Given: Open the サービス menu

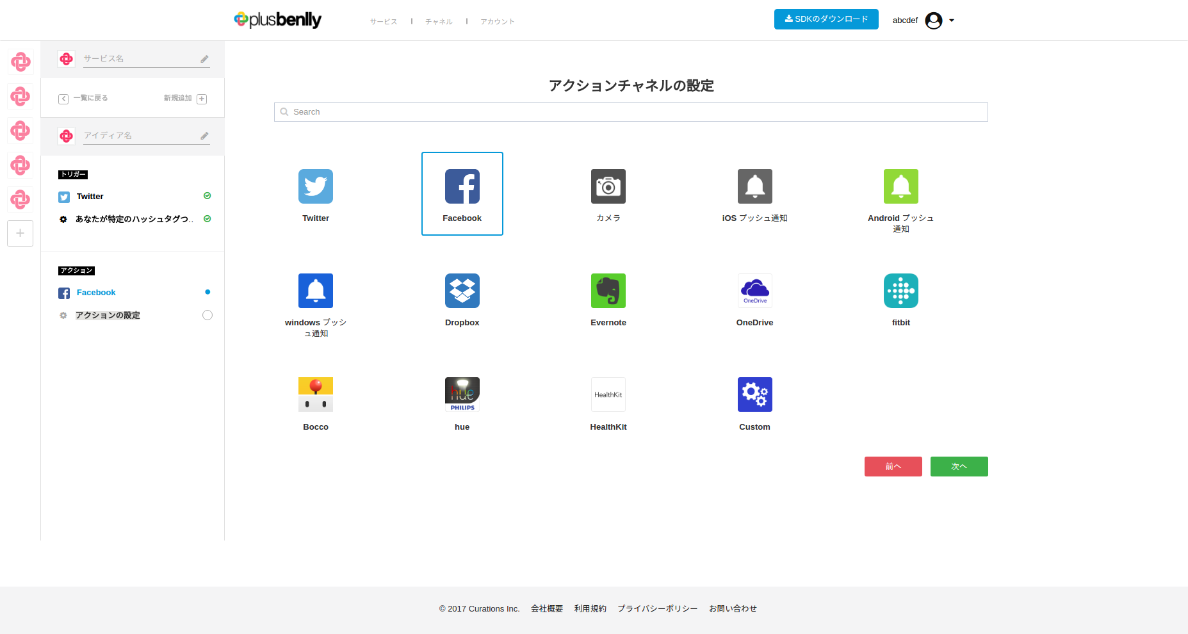Looking at the screenshot, I should [384, 22].
